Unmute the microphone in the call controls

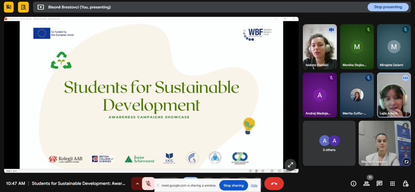[148, 183]
